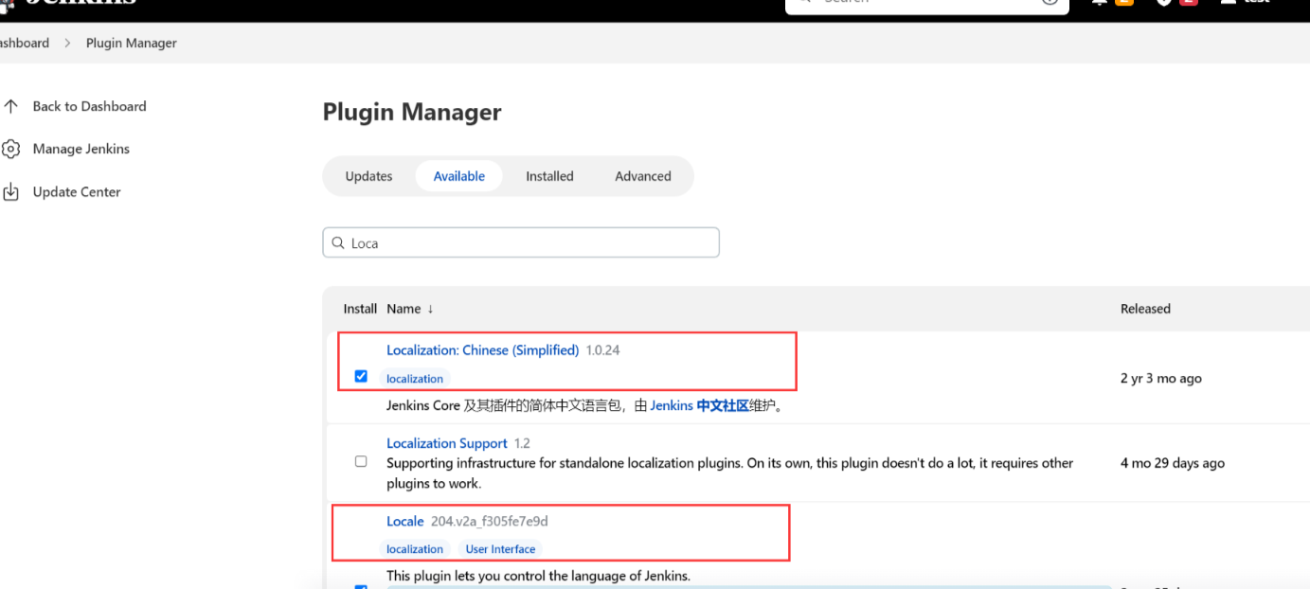This screenshot has height=589, width=1310.
Task: Click the 'Supporting infrastructure for standalone' description
Action: tap(729, 473)
